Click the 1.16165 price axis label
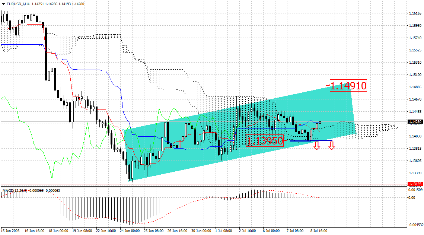Screen dimensions: 424x235 click(415, 13)
